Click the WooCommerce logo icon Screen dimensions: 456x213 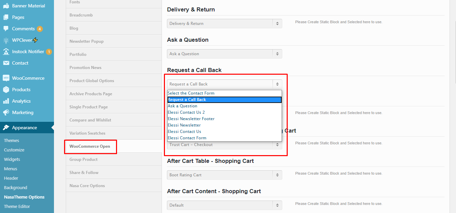coord(6,78)
